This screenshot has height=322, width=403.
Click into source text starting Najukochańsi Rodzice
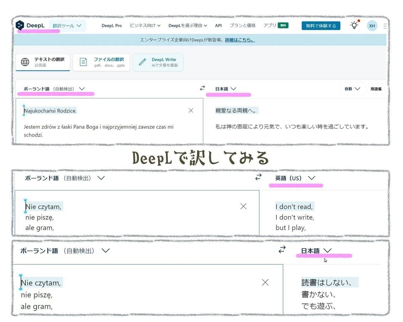[x=50, y=110]
